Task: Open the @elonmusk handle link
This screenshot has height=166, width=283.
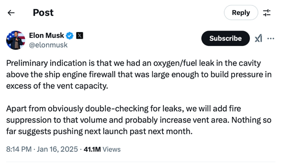Action: (x=48, y=45)
